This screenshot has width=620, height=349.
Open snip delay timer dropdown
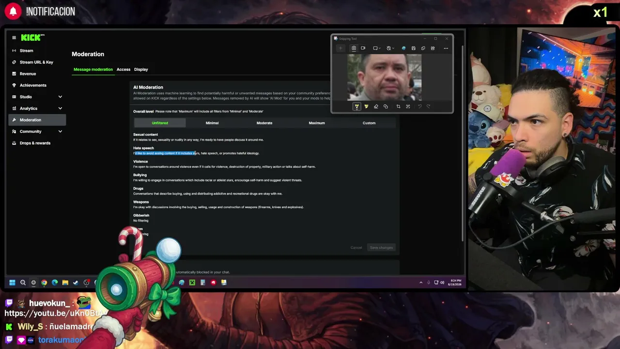389,48
